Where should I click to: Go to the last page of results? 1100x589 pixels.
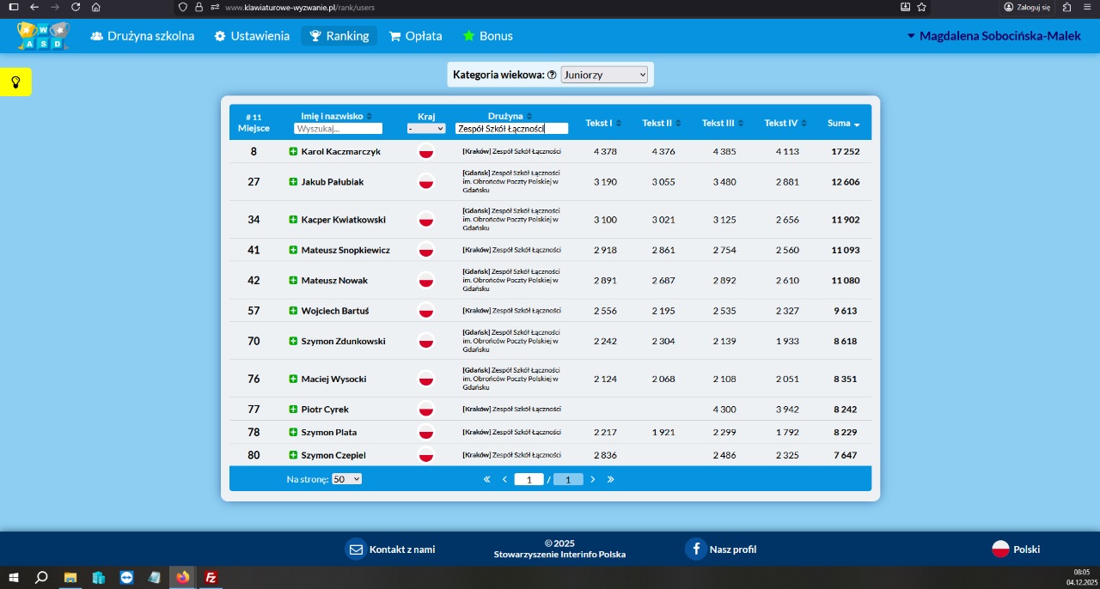pos(611,479)
